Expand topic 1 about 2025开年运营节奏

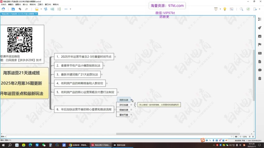point(116,57)
